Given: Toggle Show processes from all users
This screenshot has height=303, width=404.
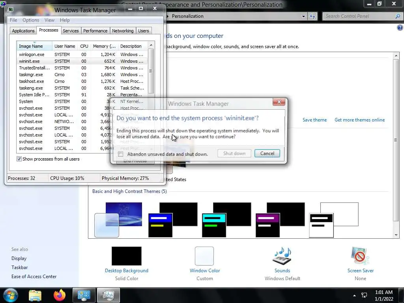Looking at the screenshot, I should (19, 159).
